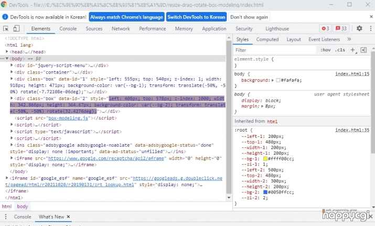Expand the head element node
The width and height of the screenshot is (375, 226).
[7, 52]
